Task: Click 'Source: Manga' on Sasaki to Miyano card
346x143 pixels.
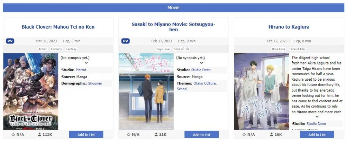Action: (190, 77)
